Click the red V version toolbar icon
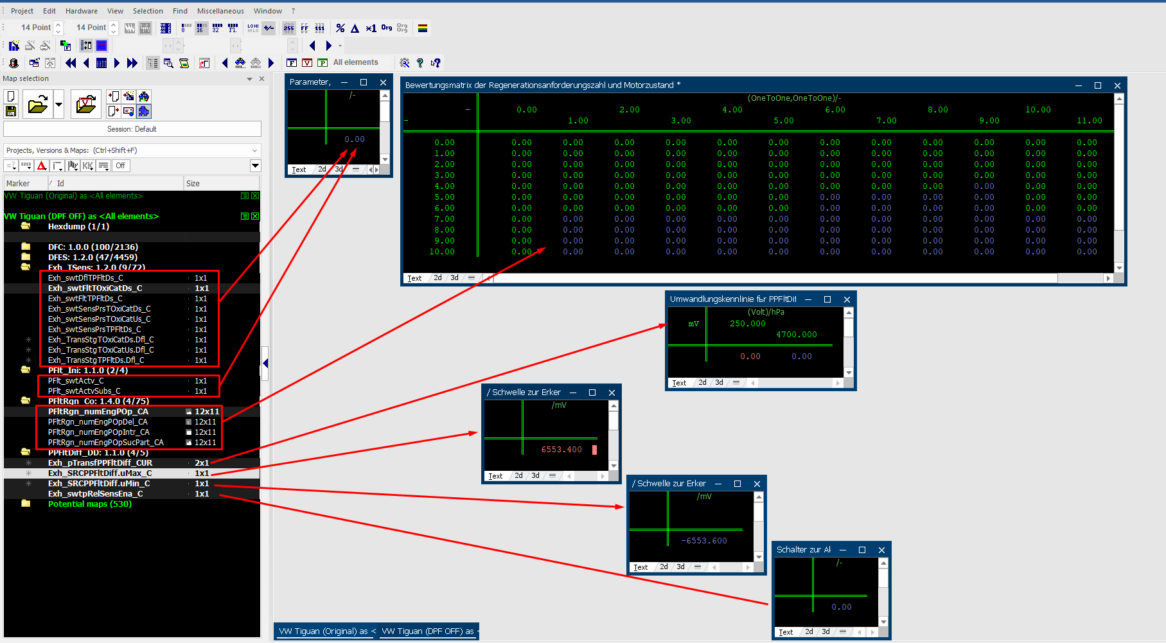The height and width of the screenshot is (643, 1166). pyautogui.click(x=307, y=63)
